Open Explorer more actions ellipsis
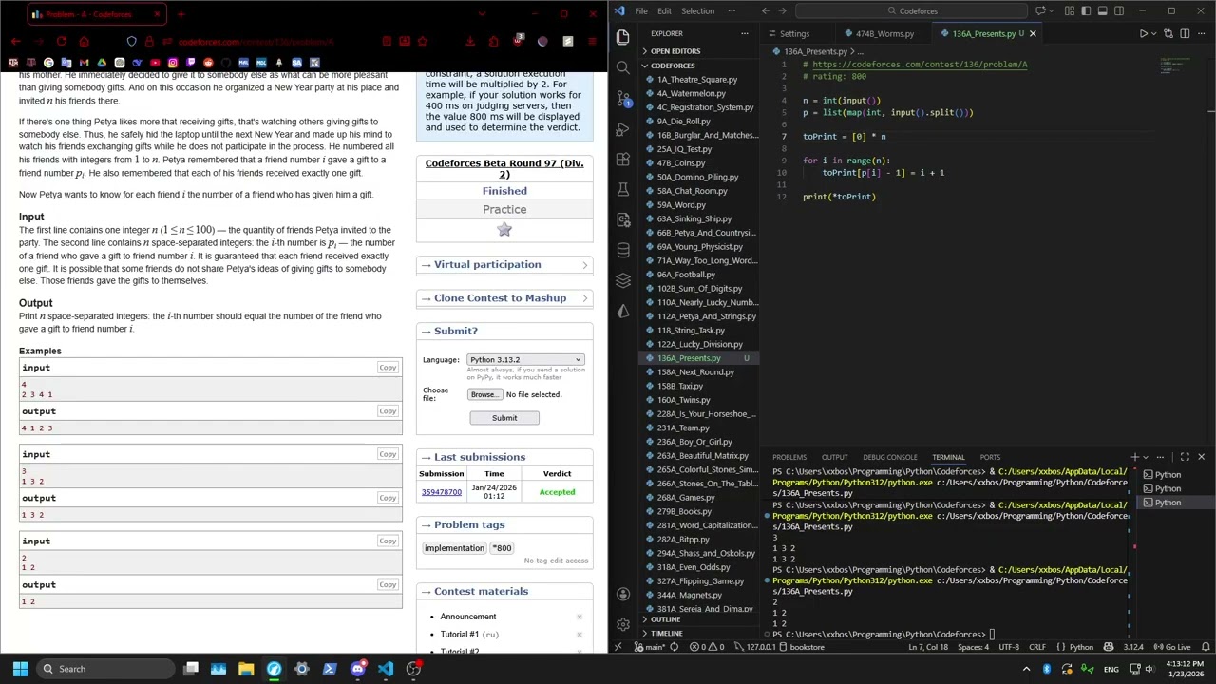 coord(744,33)
